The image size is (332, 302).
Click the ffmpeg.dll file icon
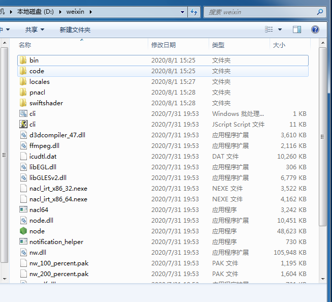[x=23, y=146]
